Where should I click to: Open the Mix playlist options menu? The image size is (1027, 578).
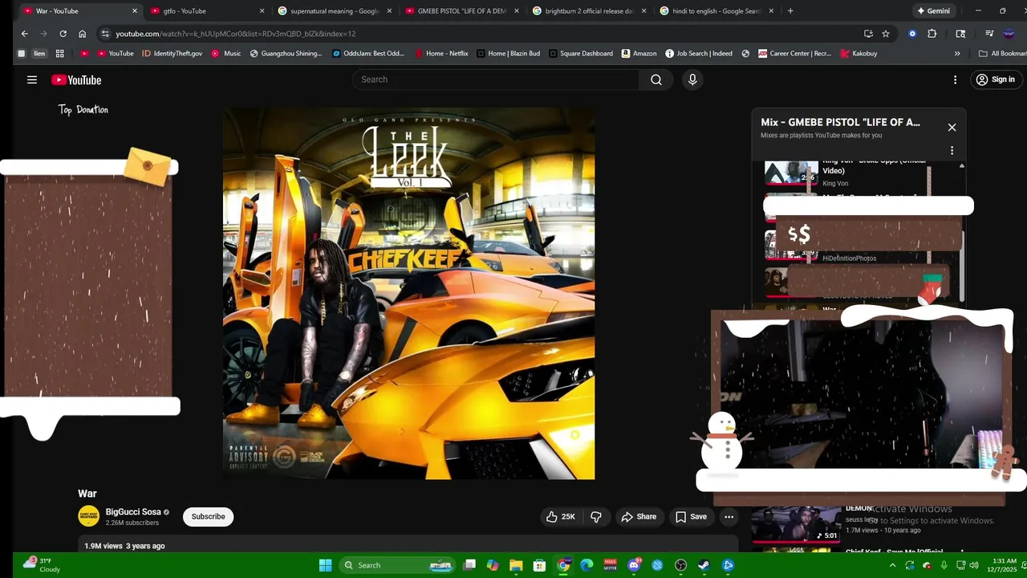(952, 150)
